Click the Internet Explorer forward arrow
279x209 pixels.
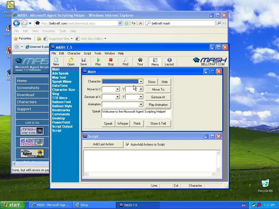(x=24, y=23)
